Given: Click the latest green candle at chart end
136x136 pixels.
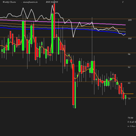Looking at the screenshot, I should point(126,97).
